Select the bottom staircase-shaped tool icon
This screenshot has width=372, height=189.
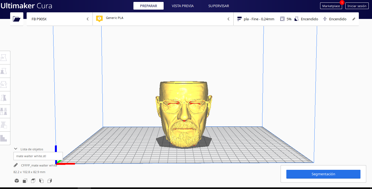4,138
